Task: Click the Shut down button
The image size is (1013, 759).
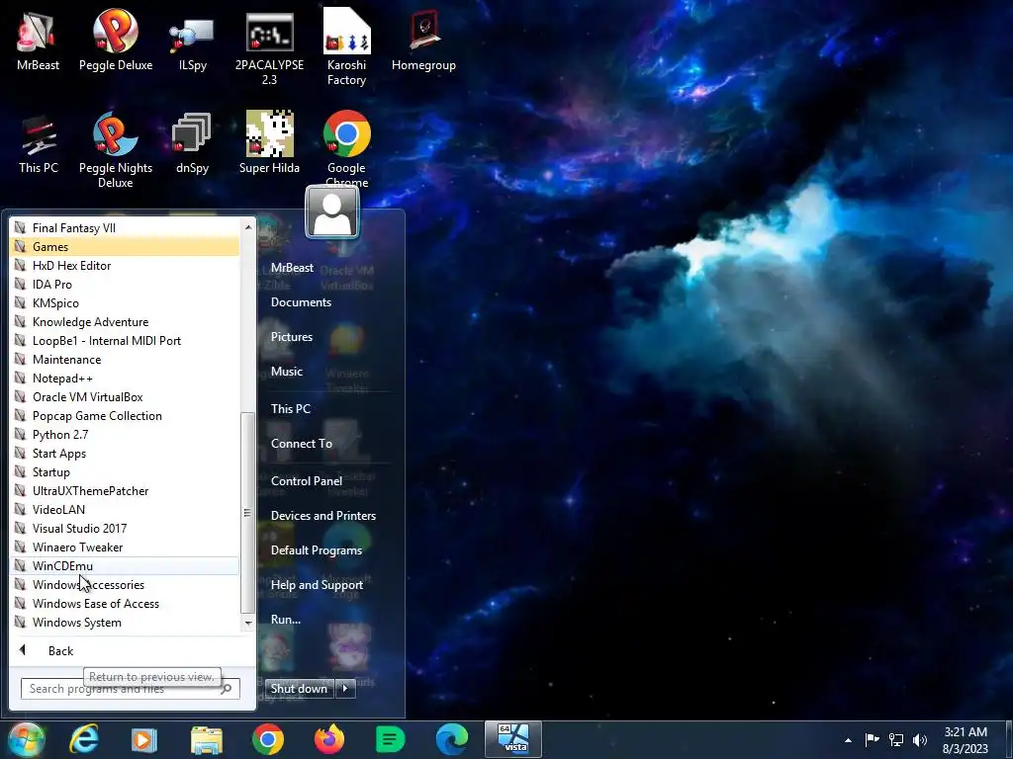Action: pyautogui.click(x=300, y=689)
